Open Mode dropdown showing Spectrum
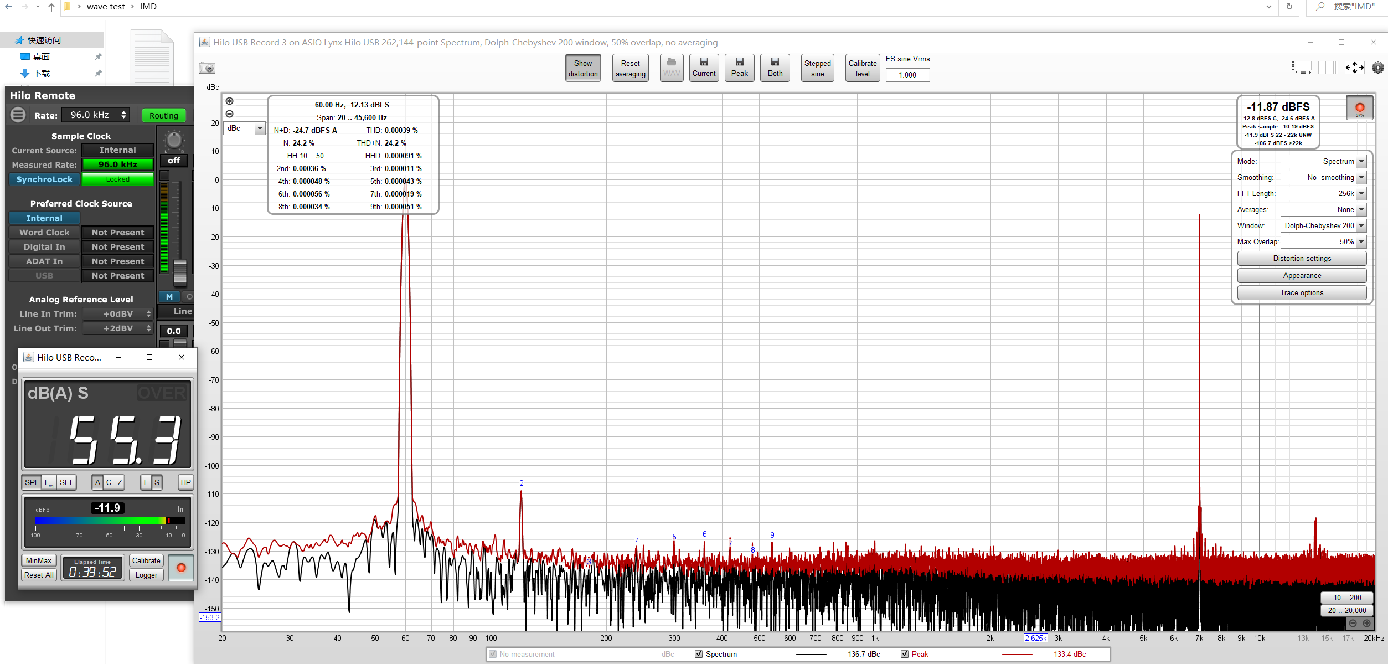The image size is (1388, 664). (x=1323, y=161)
